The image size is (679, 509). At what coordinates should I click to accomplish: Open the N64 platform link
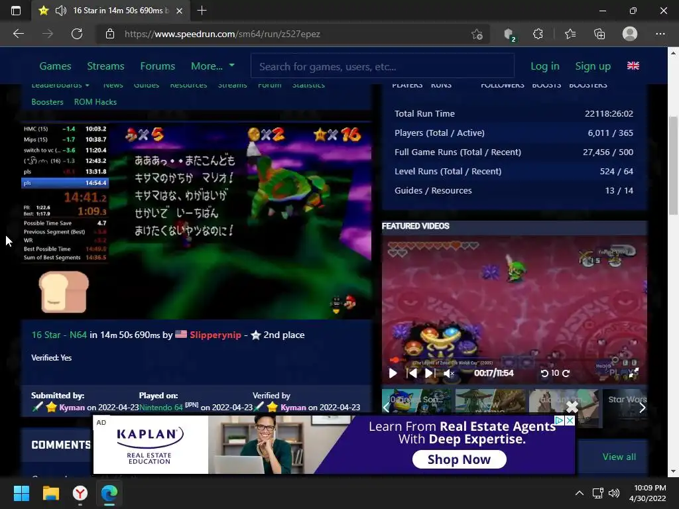point(78,335)
